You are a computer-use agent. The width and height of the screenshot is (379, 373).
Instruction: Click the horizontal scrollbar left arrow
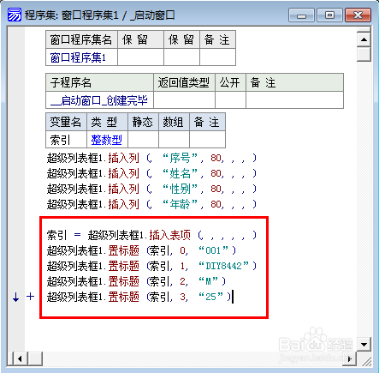pyautogui.click(x=20, y=358)
